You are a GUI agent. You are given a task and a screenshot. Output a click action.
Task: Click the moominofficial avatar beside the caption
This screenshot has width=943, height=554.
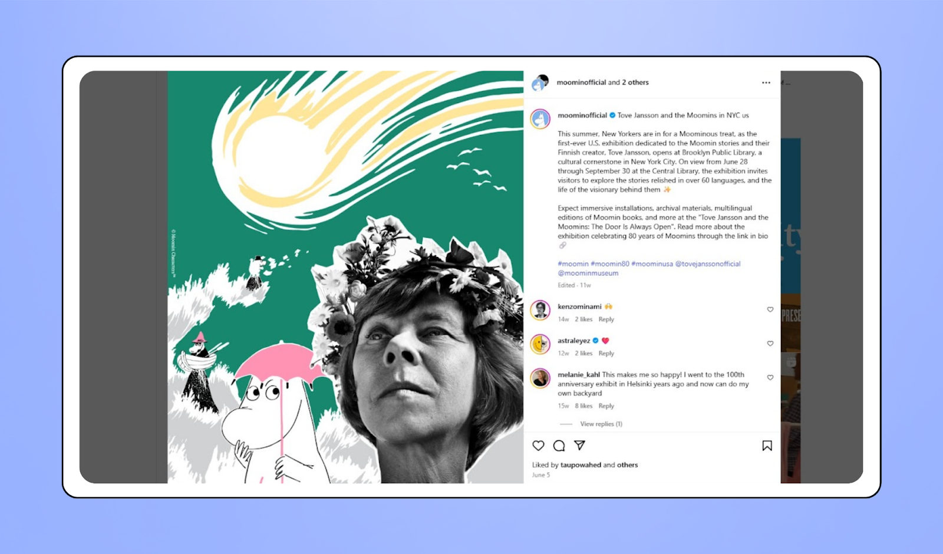coord(540,119)
